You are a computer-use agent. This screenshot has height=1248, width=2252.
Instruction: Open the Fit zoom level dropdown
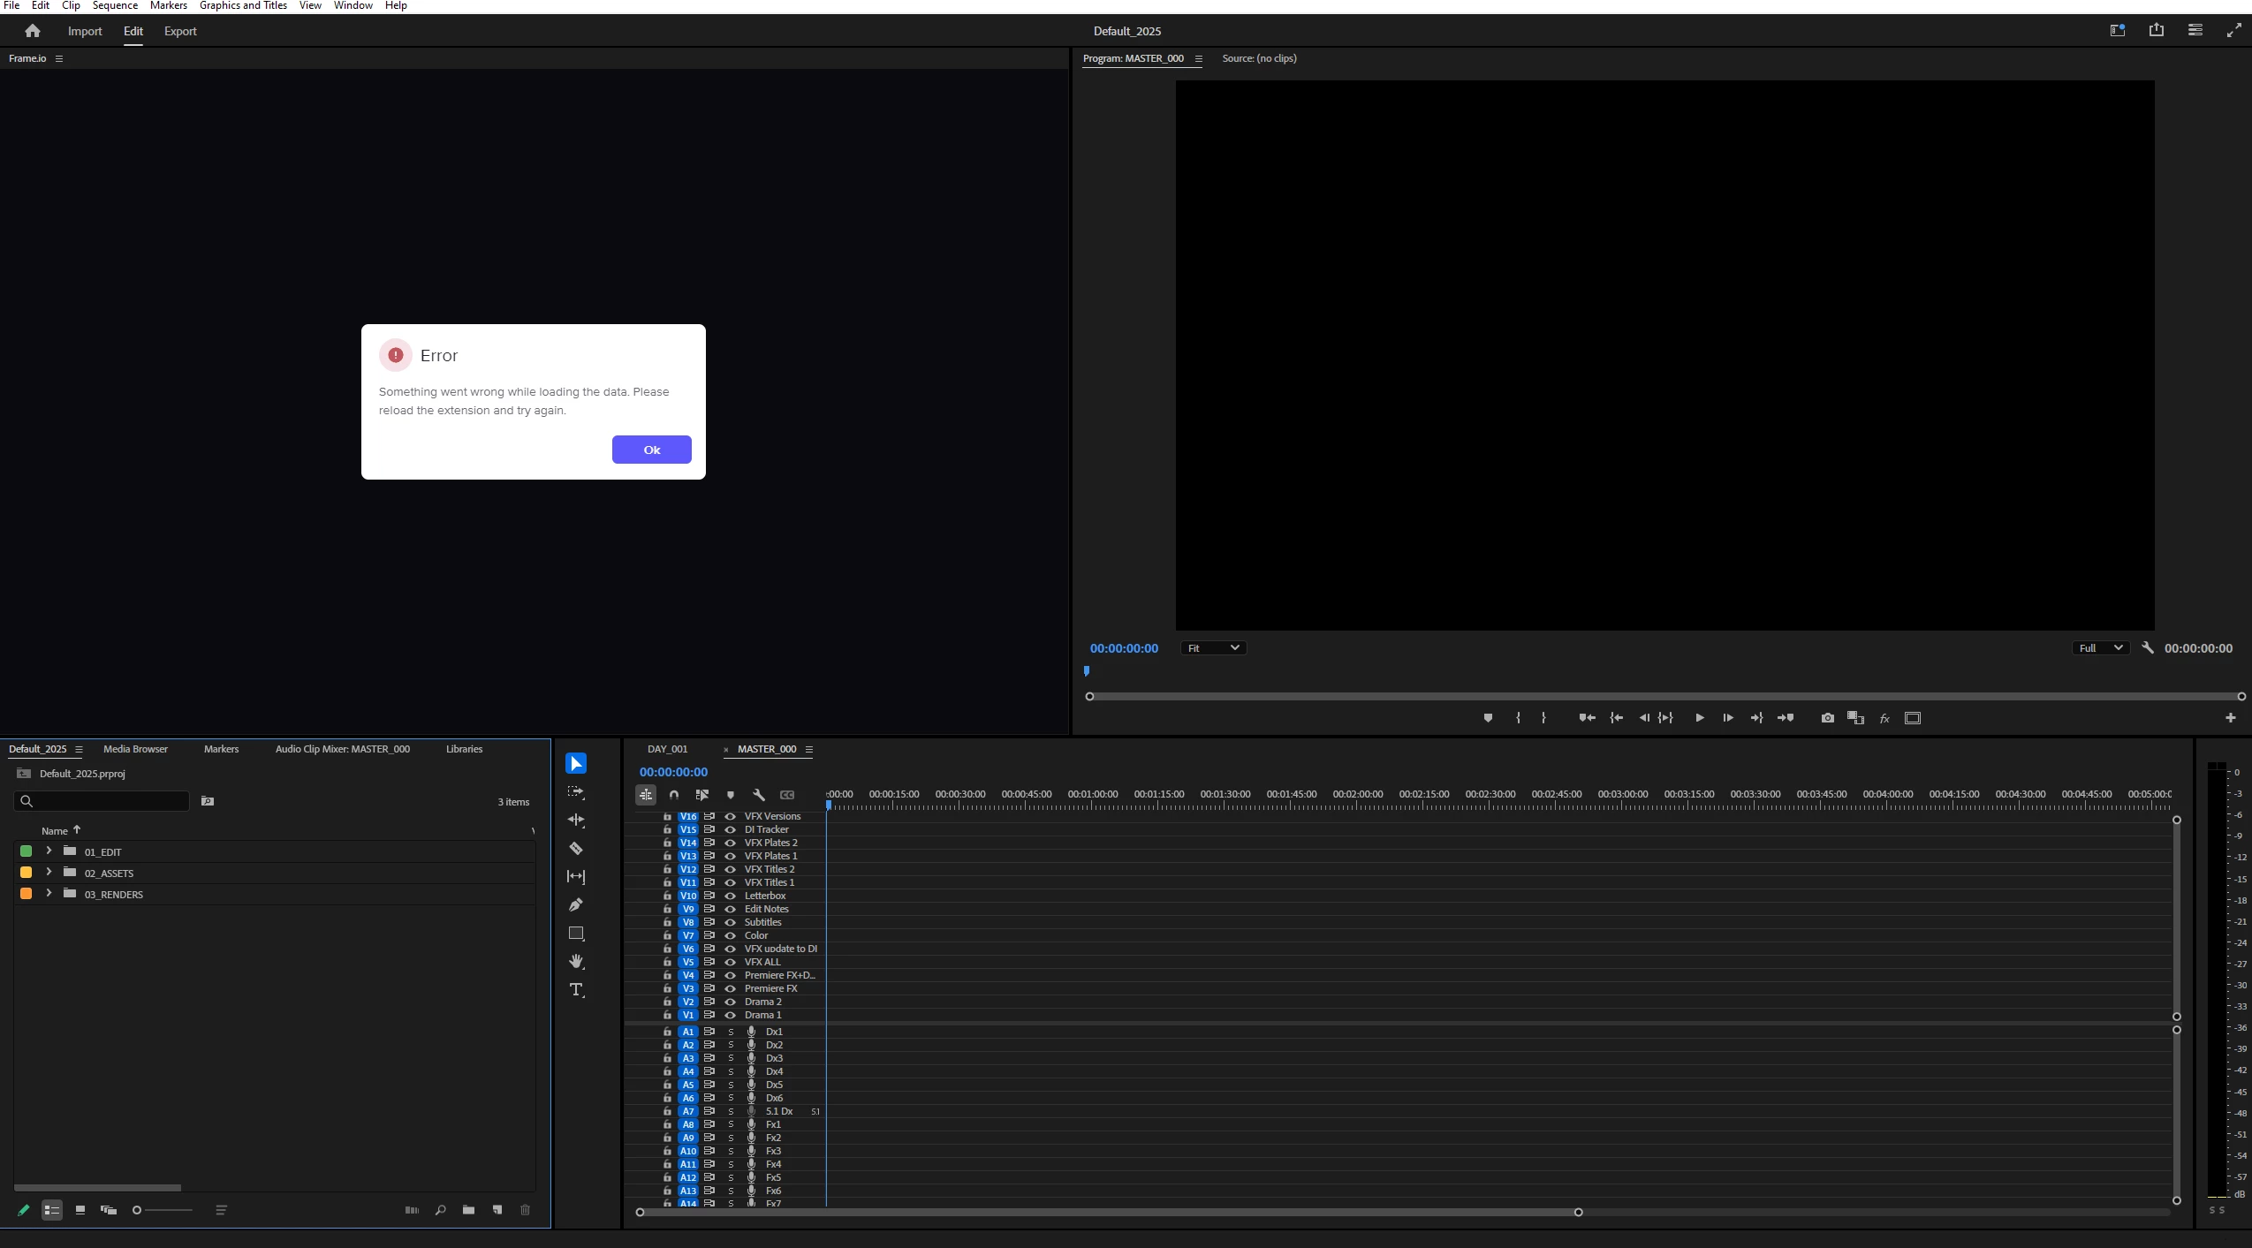pyautogui.click(x=1213, y=648)
